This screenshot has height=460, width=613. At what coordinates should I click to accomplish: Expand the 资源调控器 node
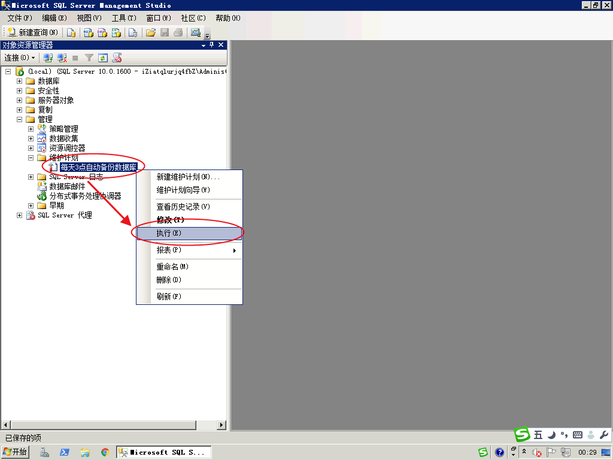[x=31, y=149]
